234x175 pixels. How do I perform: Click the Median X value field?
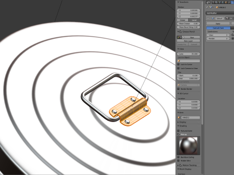tap(189, 10)
